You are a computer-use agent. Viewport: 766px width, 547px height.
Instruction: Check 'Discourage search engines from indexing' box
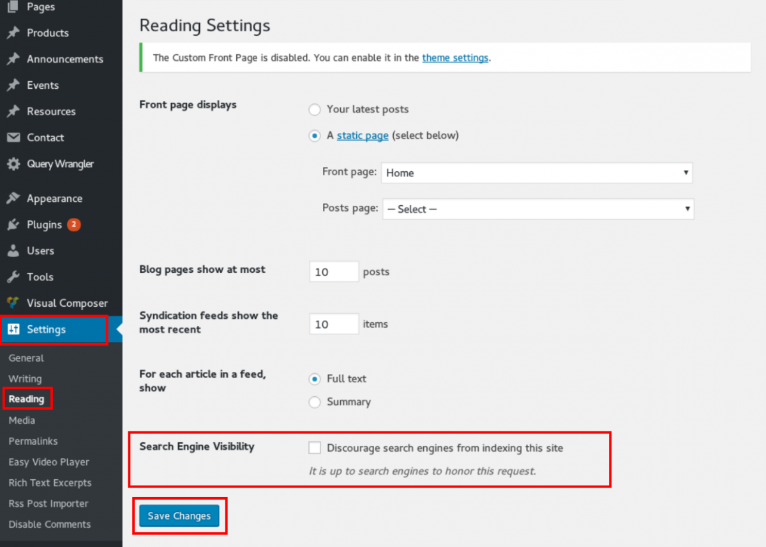[x=315, y=448]
